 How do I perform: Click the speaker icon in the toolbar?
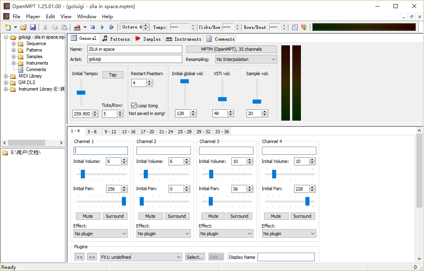click(x=303, y=27)
